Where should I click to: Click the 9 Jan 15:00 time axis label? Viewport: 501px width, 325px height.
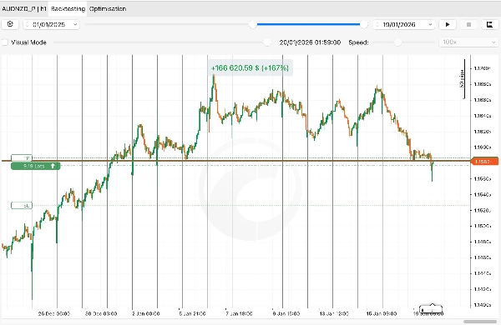coord(286,313)
